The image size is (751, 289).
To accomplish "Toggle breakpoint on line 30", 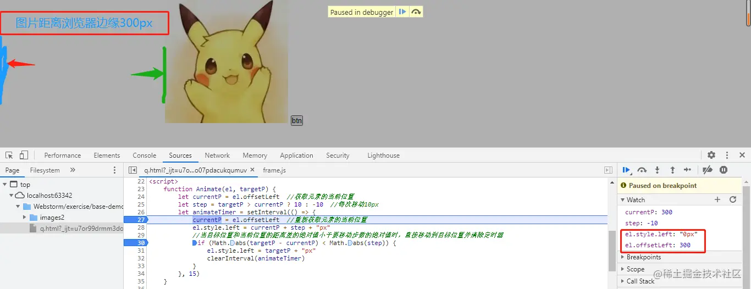I will click(136, 243).
